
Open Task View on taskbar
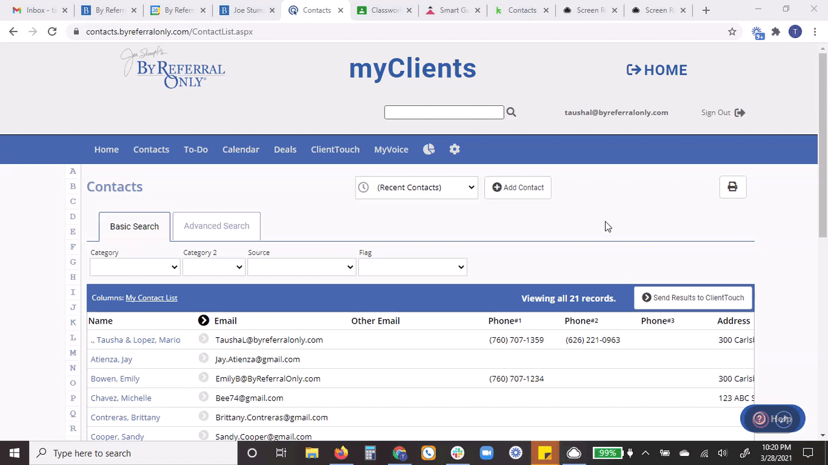click(281, 453)
